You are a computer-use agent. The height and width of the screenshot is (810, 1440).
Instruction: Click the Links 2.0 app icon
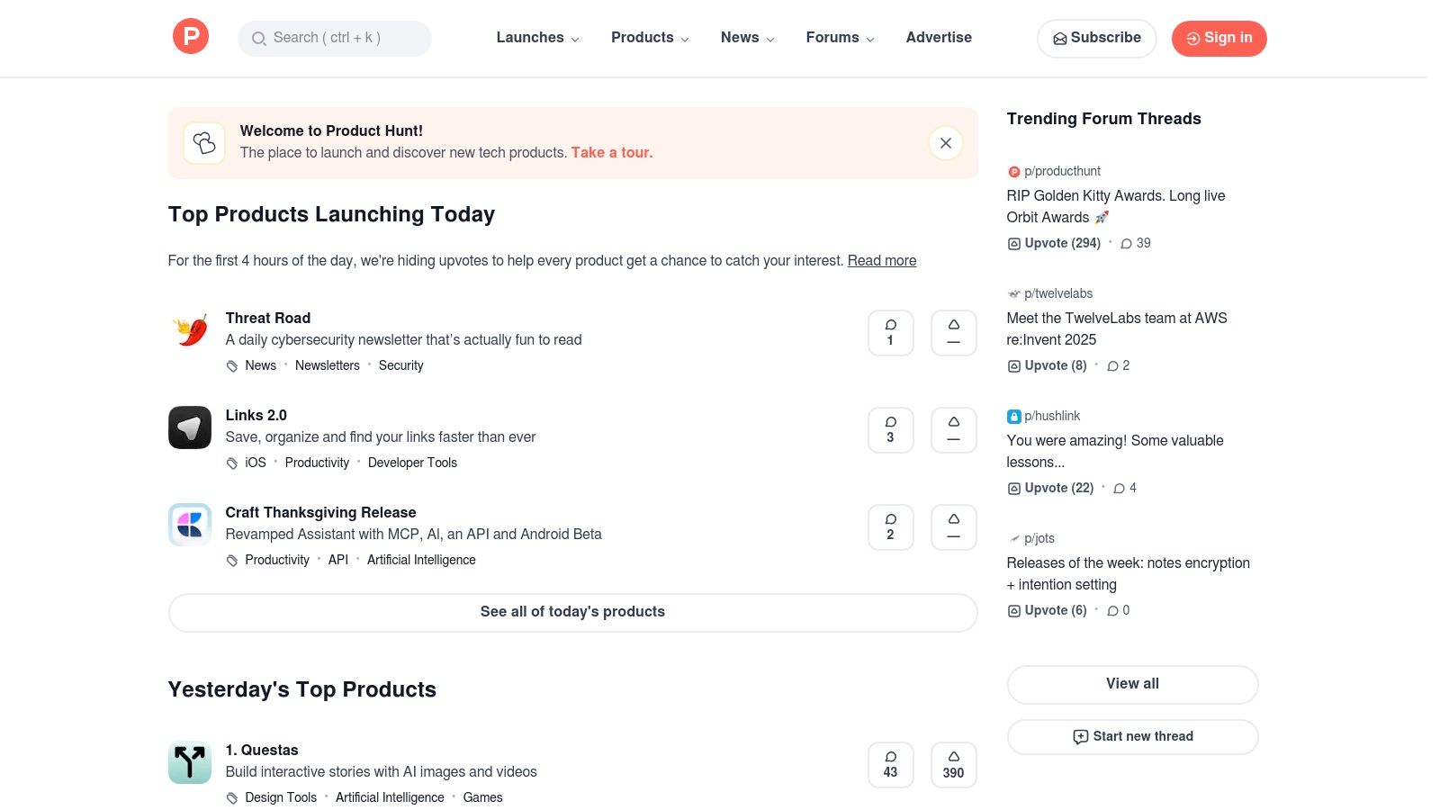(189, 427)
